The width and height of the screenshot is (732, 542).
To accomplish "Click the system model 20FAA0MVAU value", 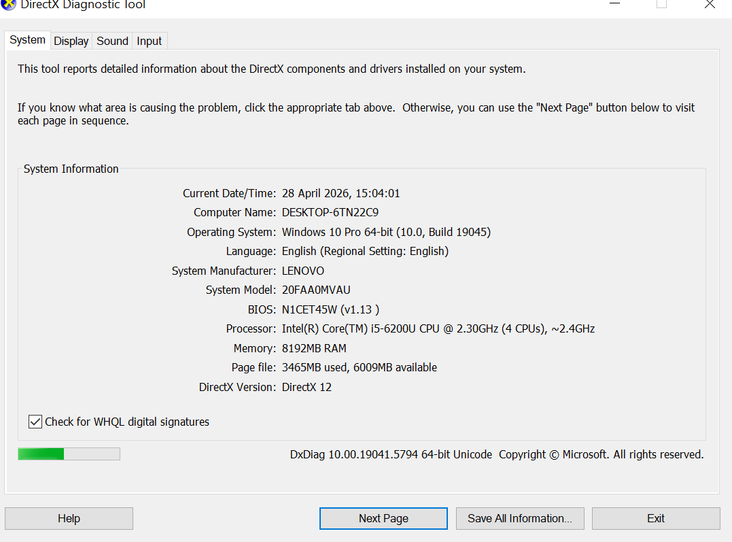I will [x=316, y=290].
